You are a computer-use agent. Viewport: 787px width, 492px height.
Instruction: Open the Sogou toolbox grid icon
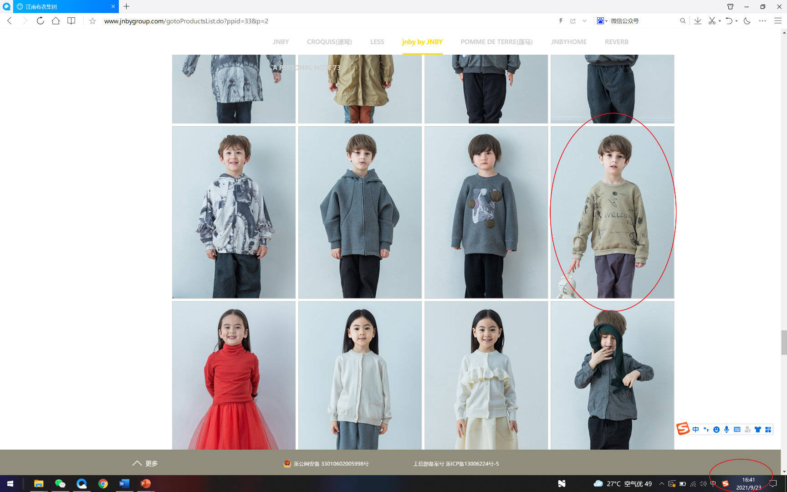[768, 429]
